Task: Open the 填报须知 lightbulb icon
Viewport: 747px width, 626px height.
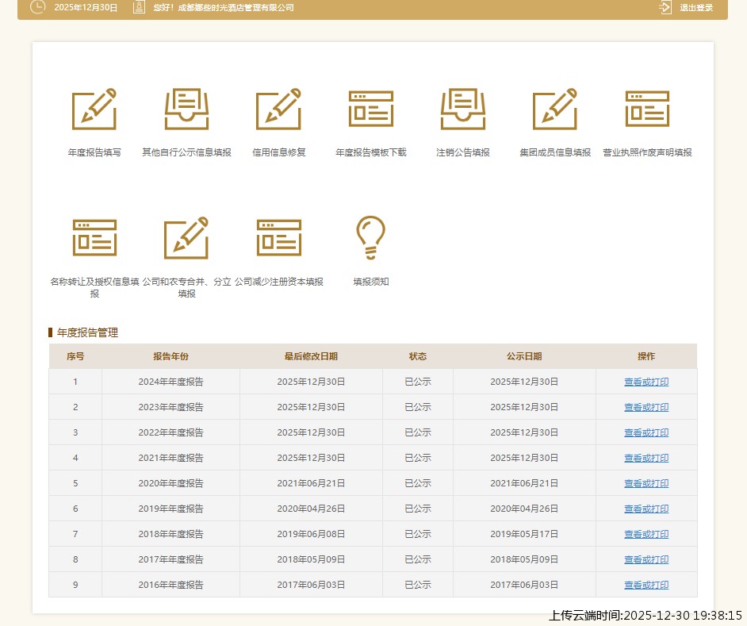Action: 370,238
